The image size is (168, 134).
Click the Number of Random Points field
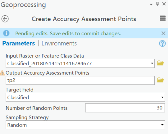[125, 108]
